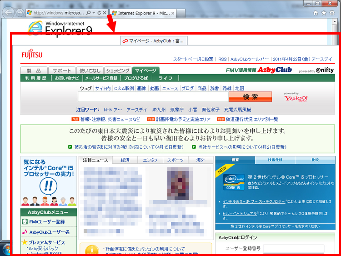Image resolution: width=341 pixels, height=256 pixels.
Task: Select 比較 tab in Intel ad
Action: pyautogui.click(x=315, y=160)
